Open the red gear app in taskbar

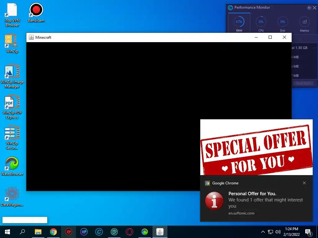tap(69, 232)
